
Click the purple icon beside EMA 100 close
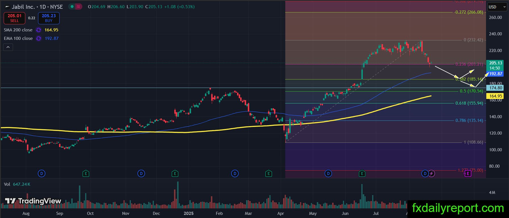pyautogui.click(x=39, y=38)
